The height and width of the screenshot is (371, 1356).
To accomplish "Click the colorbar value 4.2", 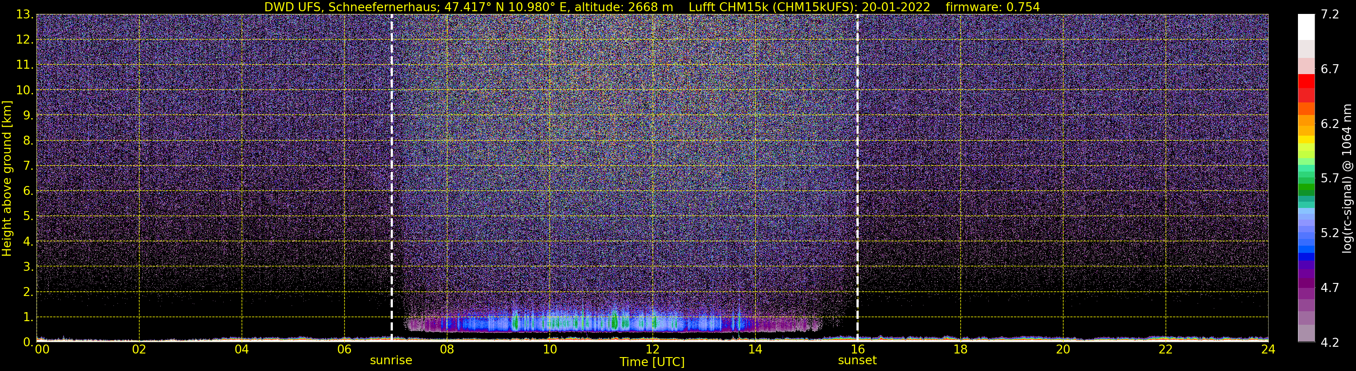I will 1330,342.
